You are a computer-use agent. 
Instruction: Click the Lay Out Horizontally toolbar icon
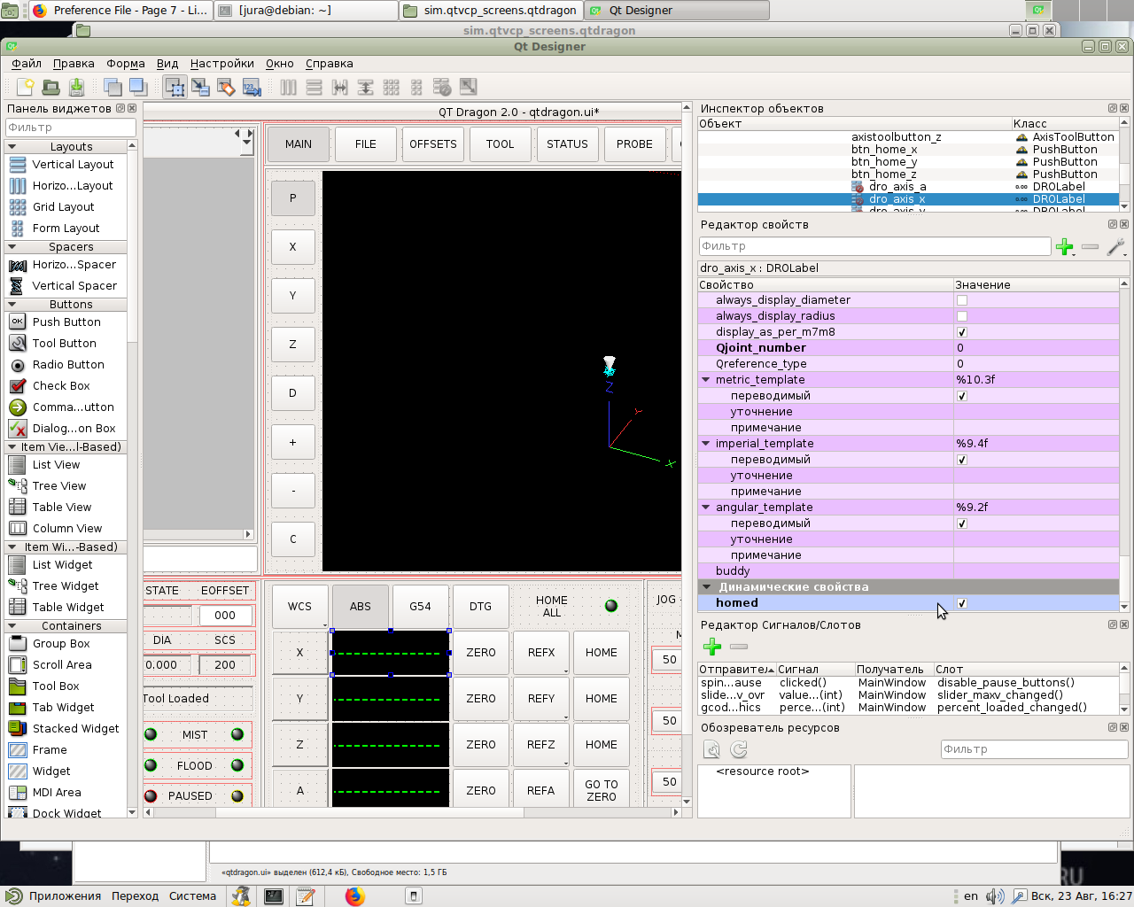click(x=288, y=87)
